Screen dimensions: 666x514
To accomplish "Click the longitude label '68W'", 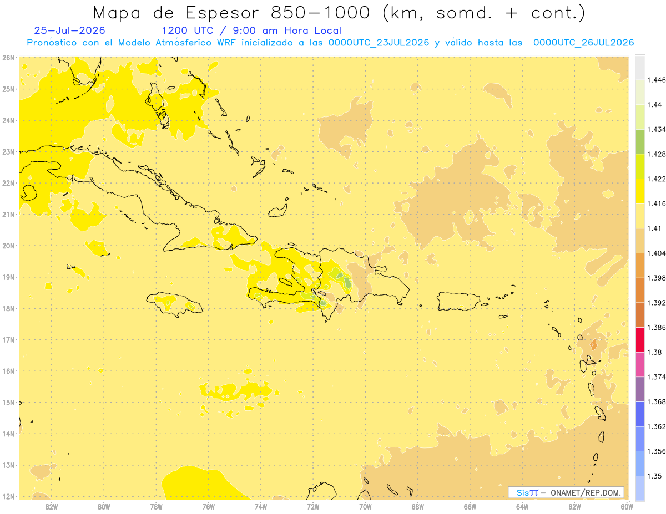I will click(x=418, y=506).
